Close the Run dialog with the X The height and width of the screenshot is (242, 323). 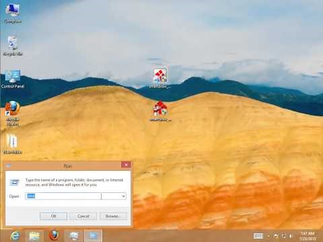(126, 165)
